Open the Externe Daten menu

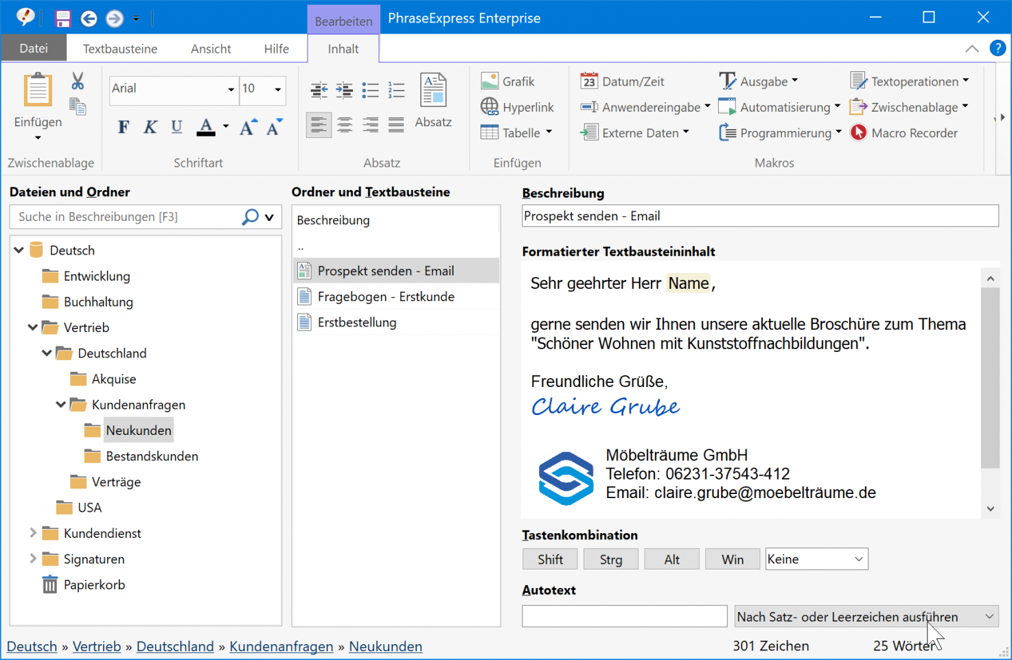634,133
